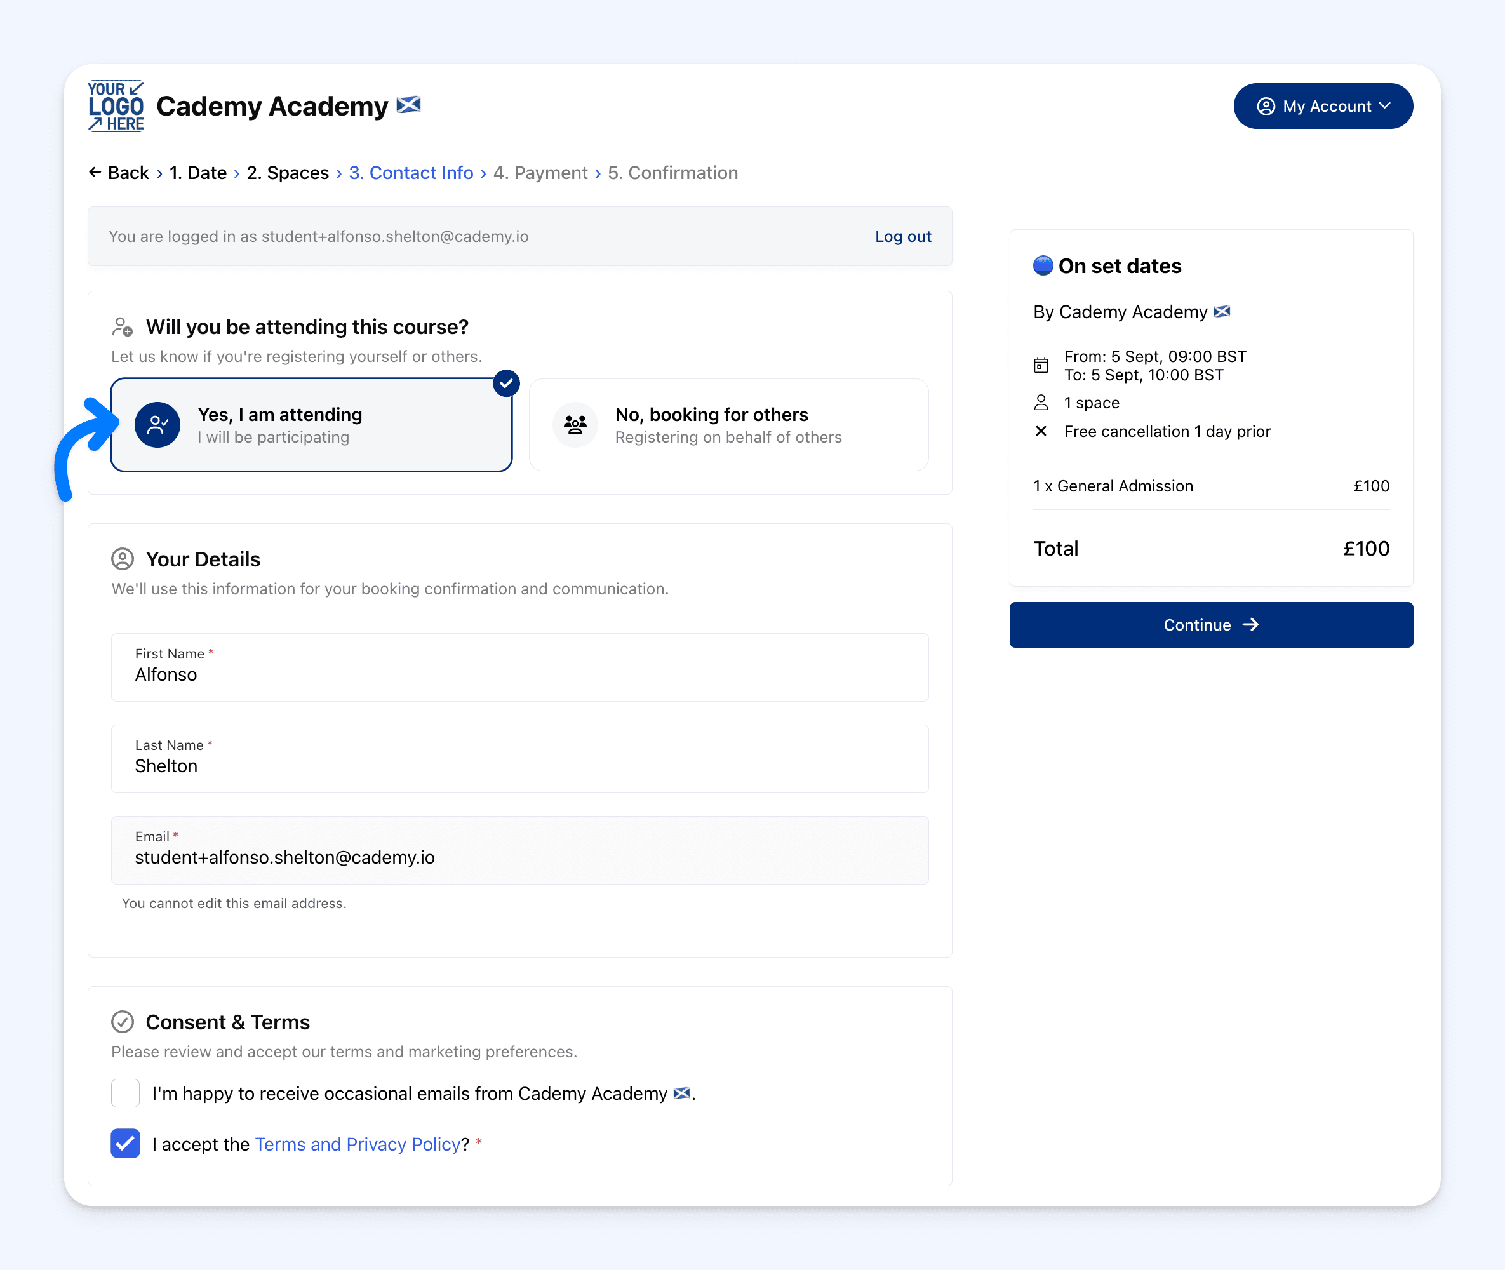Viewport: 1505px width, 1270px height.
Task: Click the Log out link
Action: pos(902,236)
